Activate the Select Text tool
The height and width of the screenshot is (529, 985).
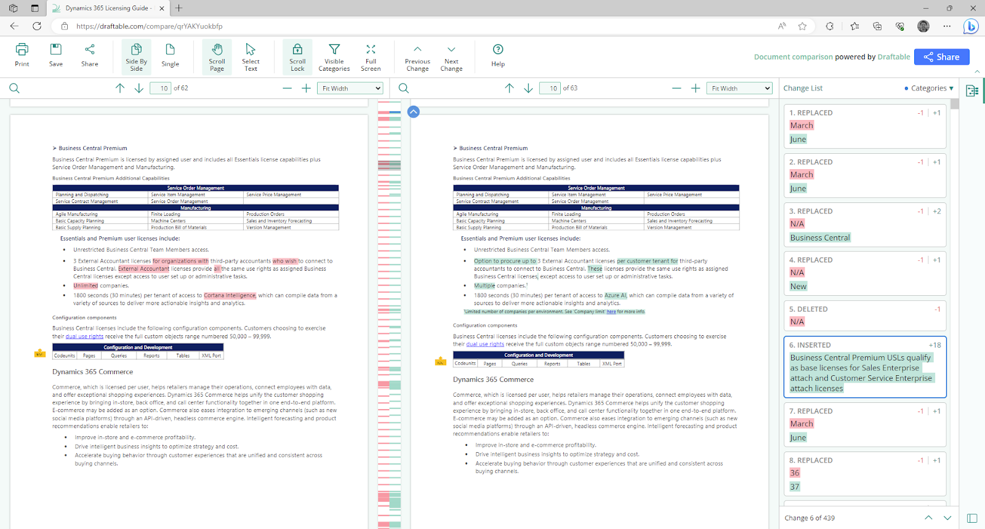pyautogui.click(x=251, y=57)
